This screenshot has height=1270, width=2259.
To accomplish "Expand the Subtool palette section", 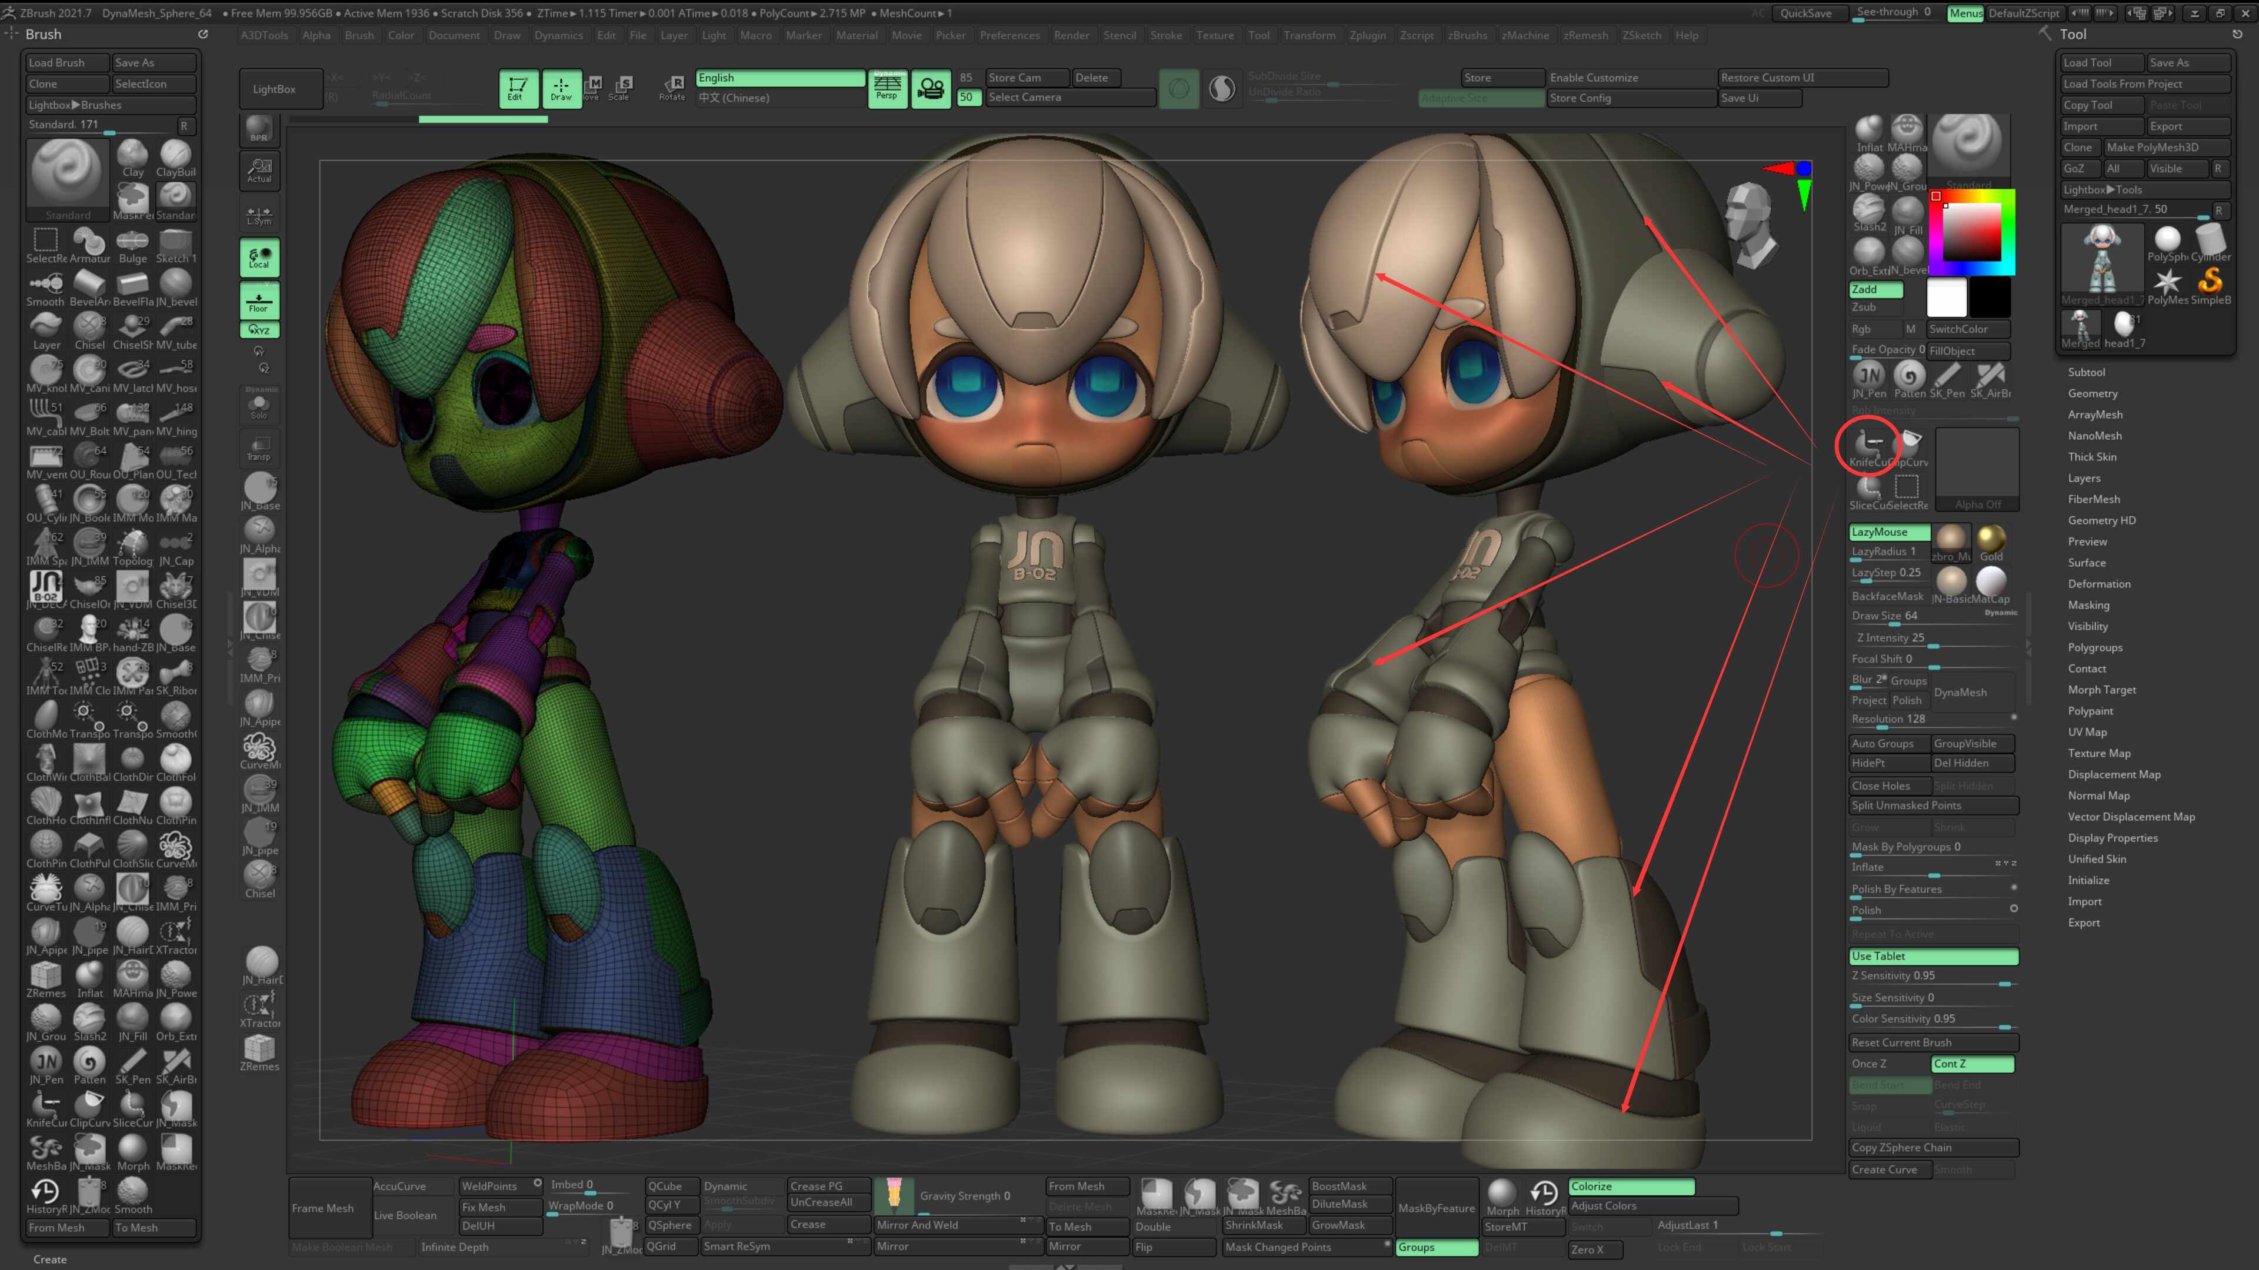I will [2086, 372].
